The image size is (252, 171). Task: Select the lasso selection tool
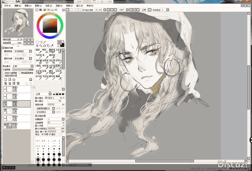(x=41, y=42)
